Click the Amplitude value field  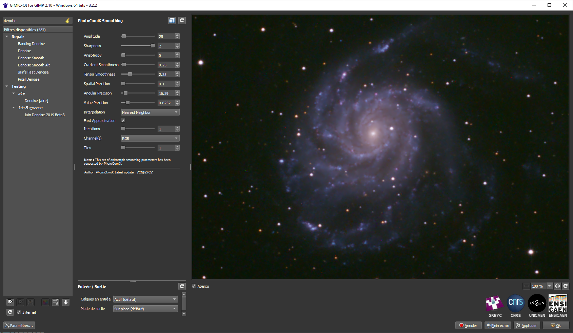166,36
